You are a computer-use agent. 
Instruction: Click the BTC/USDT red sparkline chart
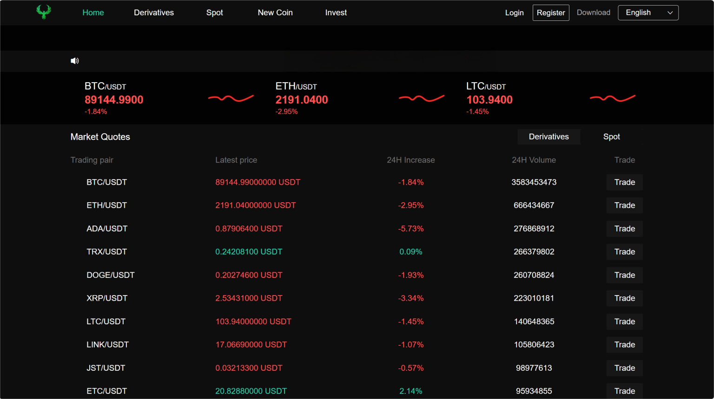(x=231, y=98)
